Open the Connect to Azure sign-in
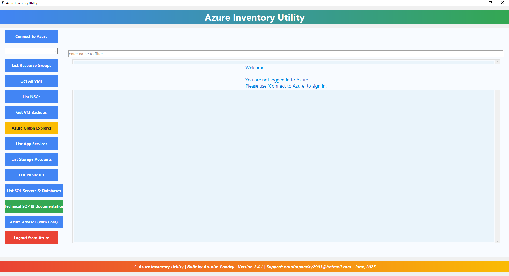The height and width of the screenshot is (276, 509). [x=31, y=36]
